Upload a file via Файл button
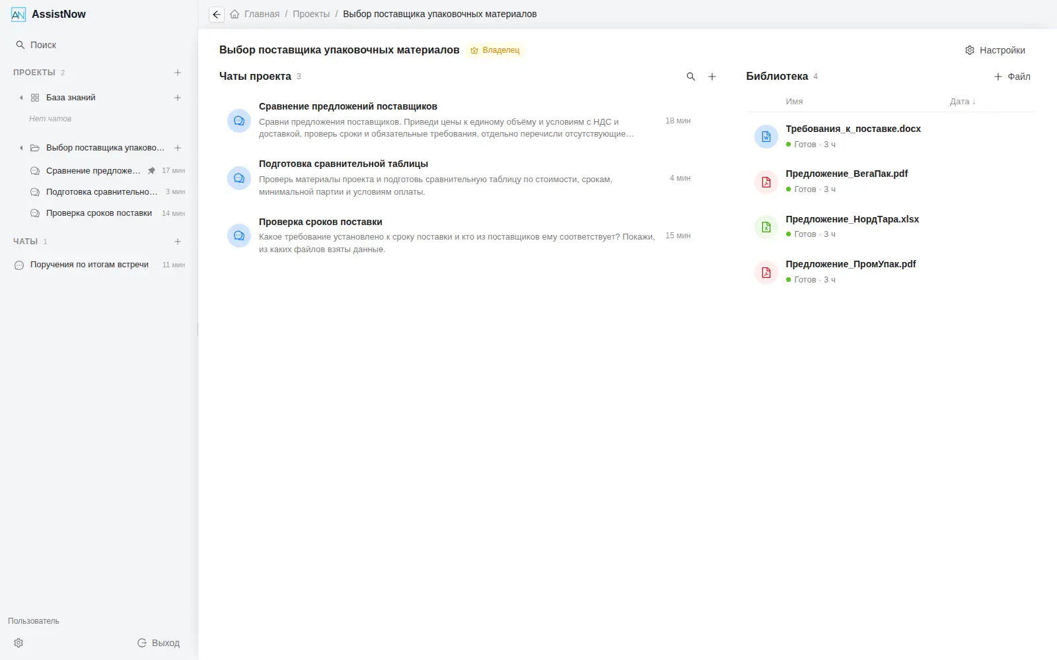1057x660 pixels. click(x=1012, y=77)
